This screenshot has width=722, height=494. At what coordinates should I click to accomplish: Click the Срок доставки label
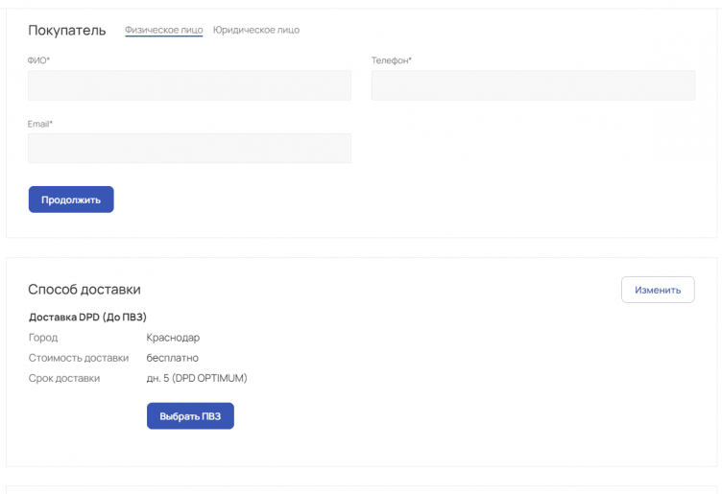click(x=64, y=378)
